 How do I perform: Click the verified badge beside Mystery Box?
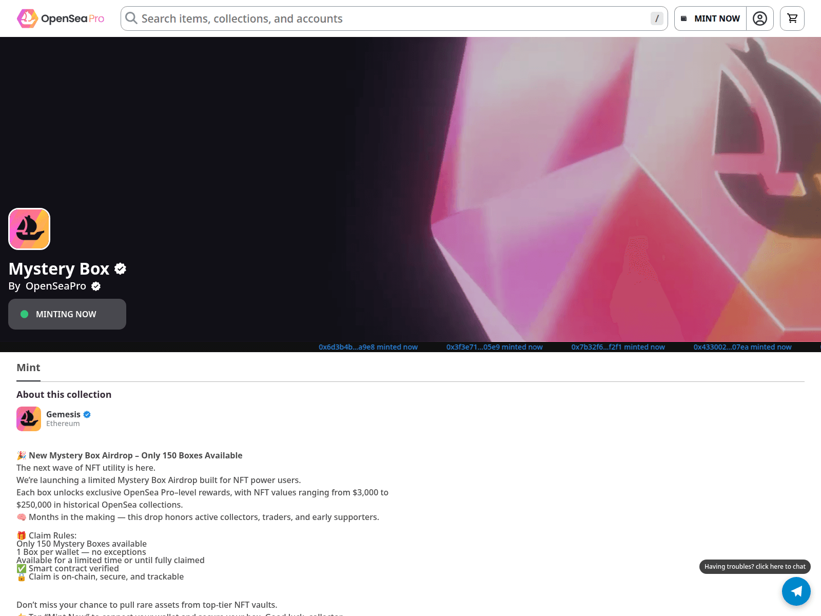[x=121, y=268]
